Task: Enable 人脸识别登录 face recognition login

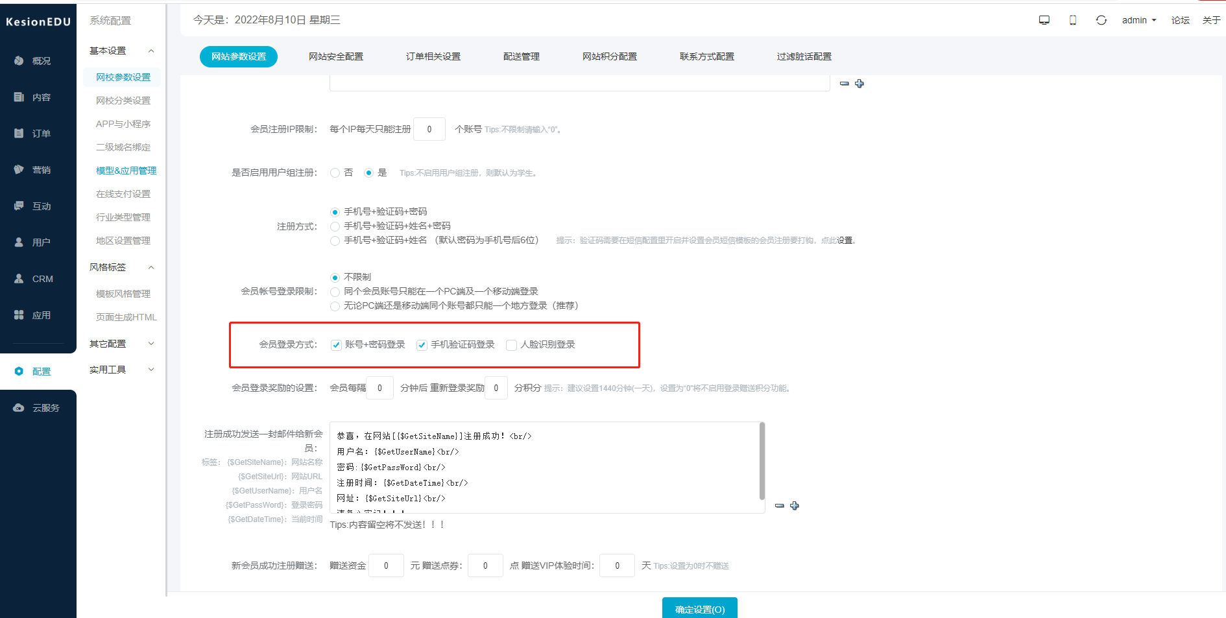Action: point(511,345)
